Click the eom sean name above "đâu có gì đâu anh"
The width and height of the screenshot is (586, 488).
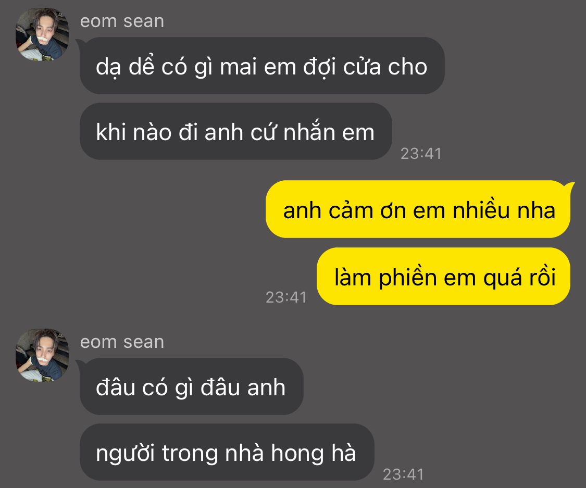point(122,342)
